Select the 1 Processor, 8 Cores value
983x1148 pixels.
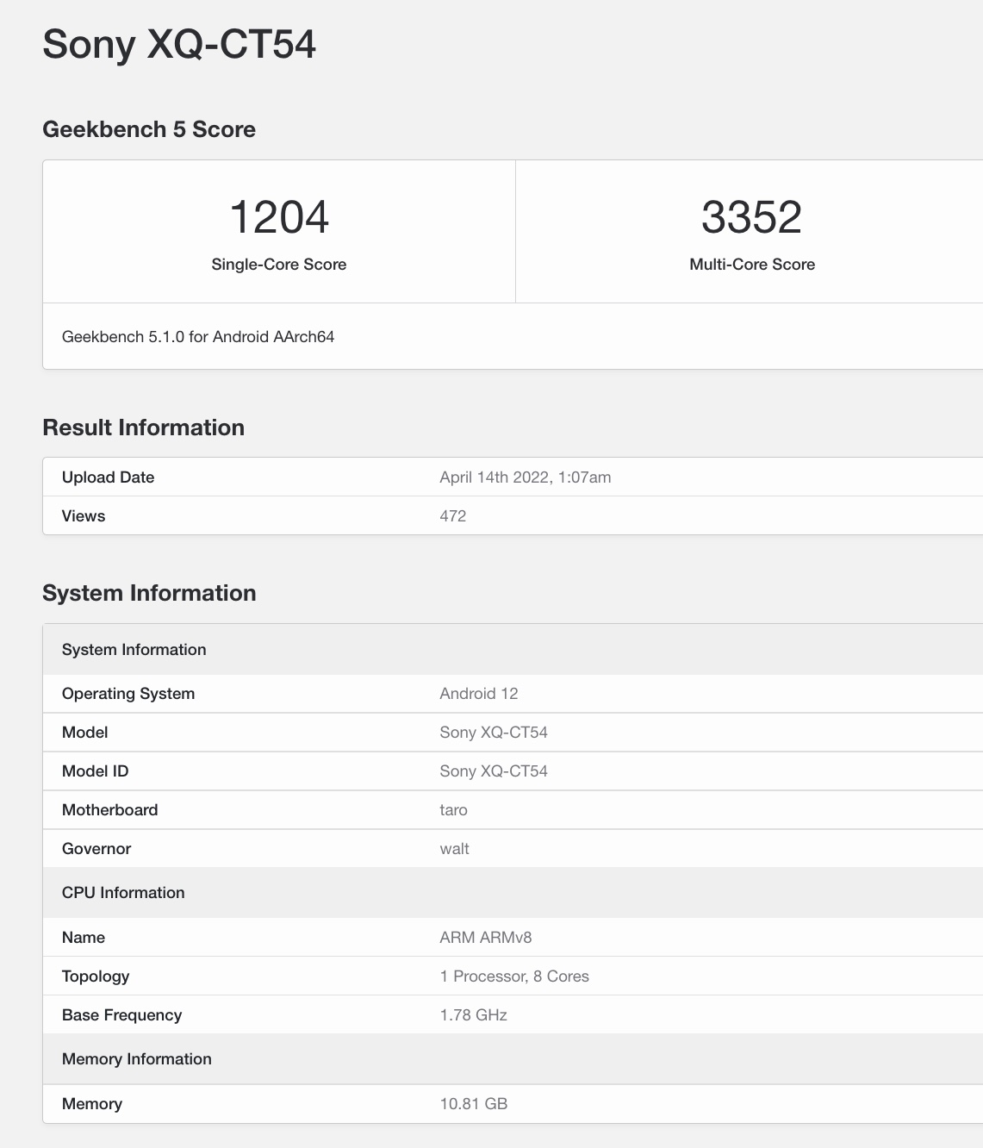click(x=514, y=976)
